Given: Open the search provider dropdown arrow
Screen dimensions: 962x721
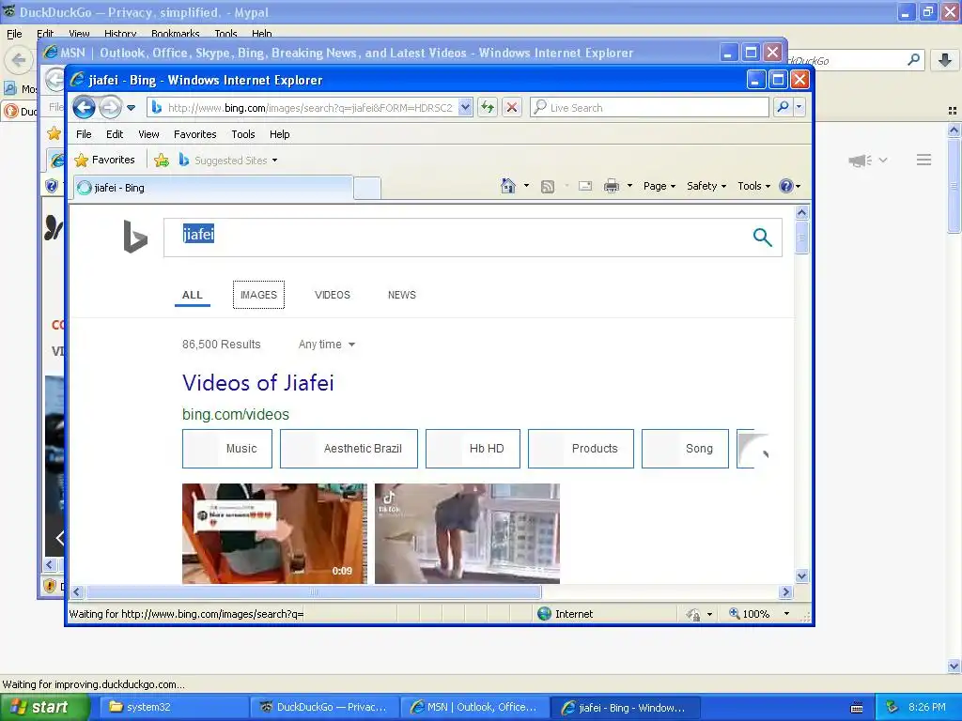Looking at the screenshot, I should [x=799, y=108].
